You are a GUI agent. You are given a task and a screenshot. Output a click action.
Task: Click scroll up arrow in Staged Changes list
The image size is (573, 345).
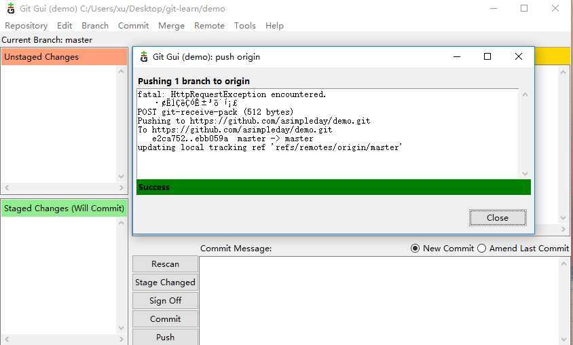click(x=122, y=223)
